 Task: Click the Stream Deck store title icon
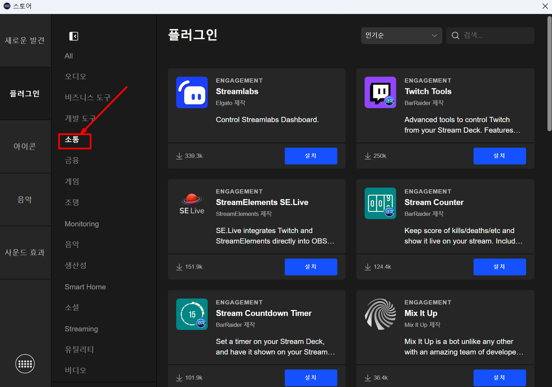point(6,6)
